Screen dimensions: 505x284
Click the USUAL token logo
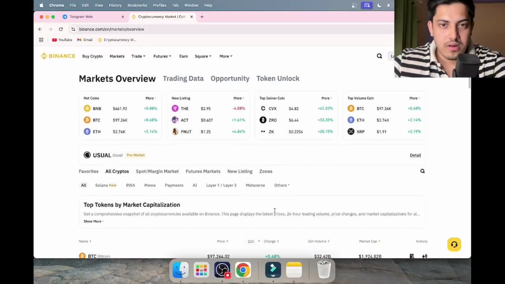tap(87, 155)
